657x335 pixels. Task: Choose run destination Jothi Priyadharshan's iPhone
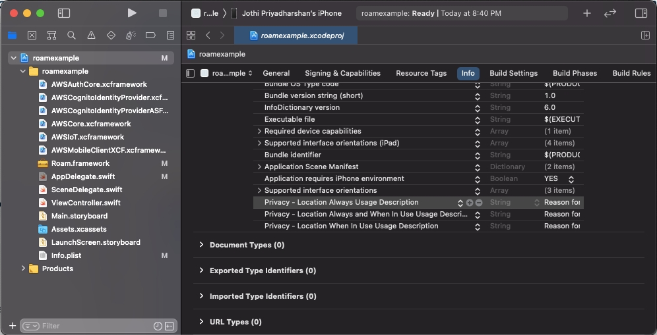coord(286,13)
